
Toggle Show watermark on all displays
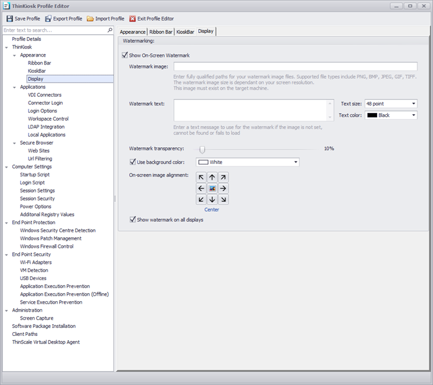tap(133, 219)
